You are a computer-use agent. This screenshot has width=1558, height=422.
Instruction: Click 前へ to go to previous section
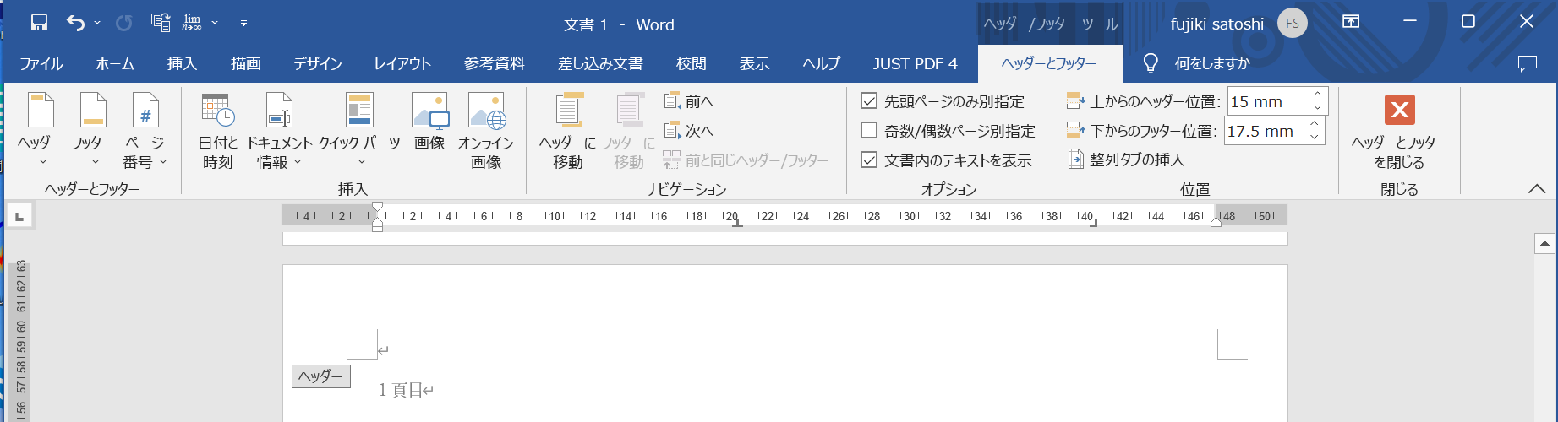click(x=689, y=101)
